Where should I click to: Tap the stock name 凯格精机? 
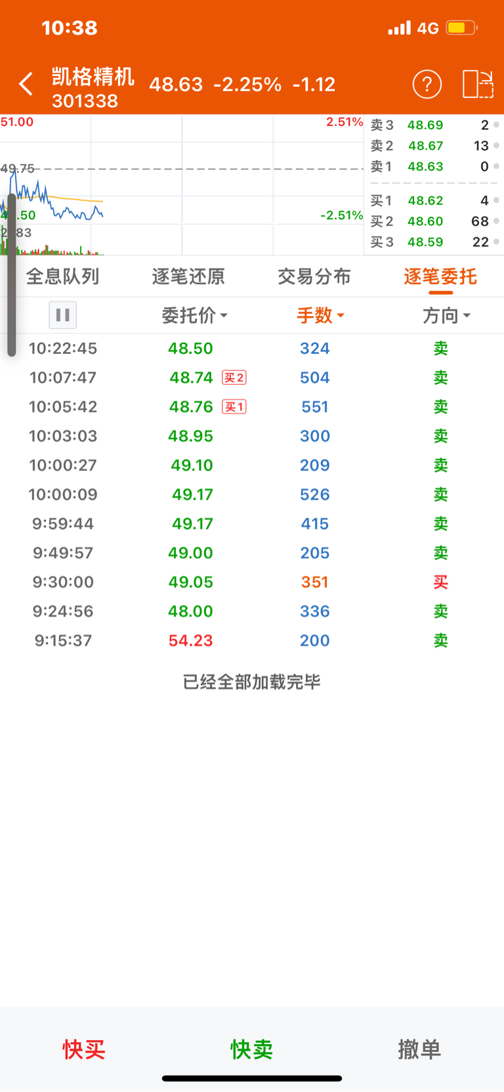[93, 77]
